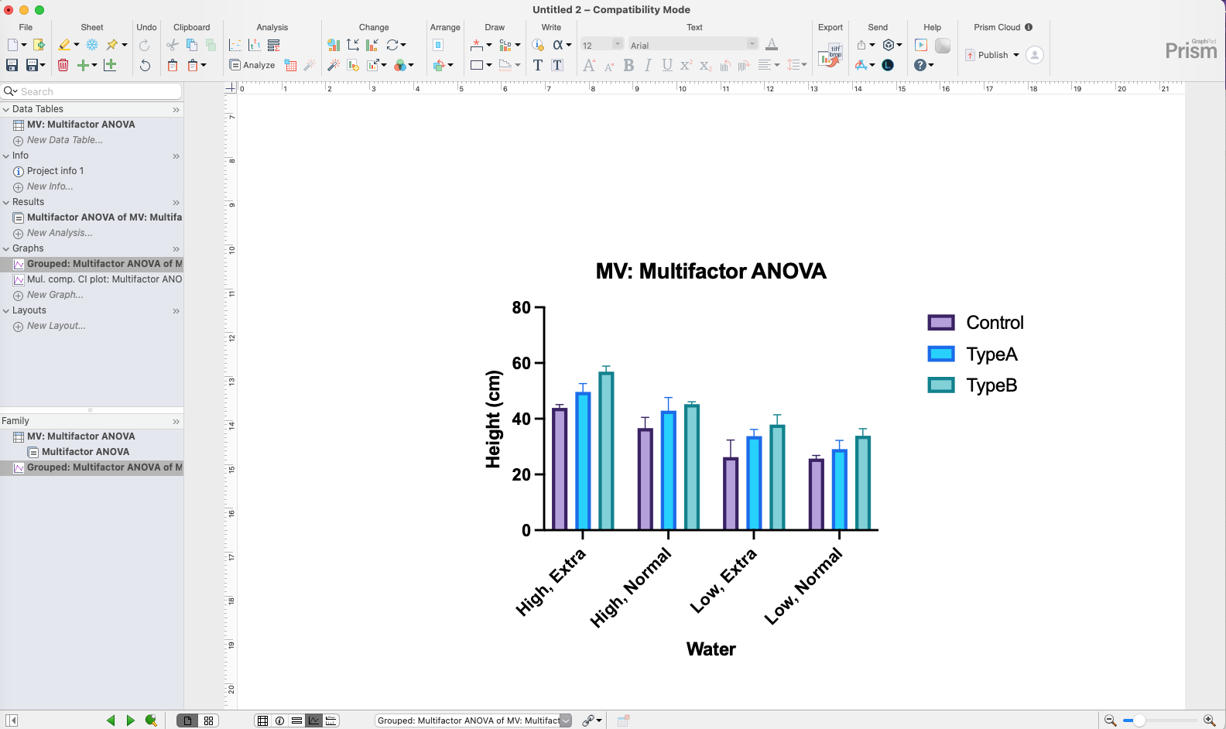Click the Export tiff/bmp image icon

830,56
